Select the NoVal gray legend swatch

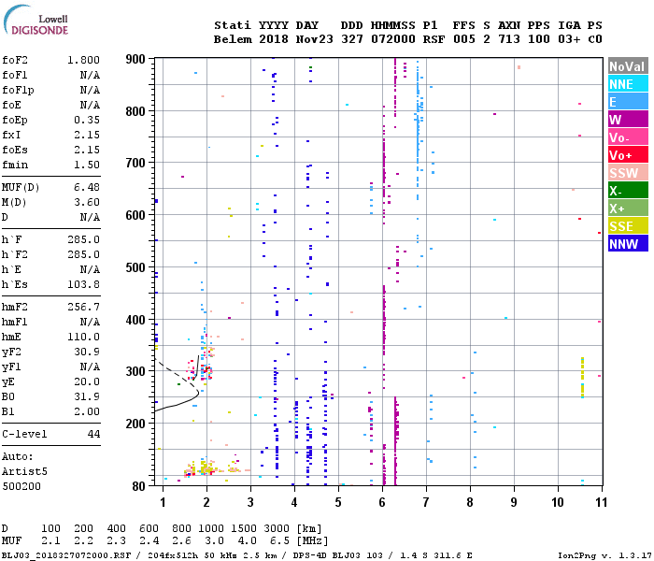[x=628, y=66]
